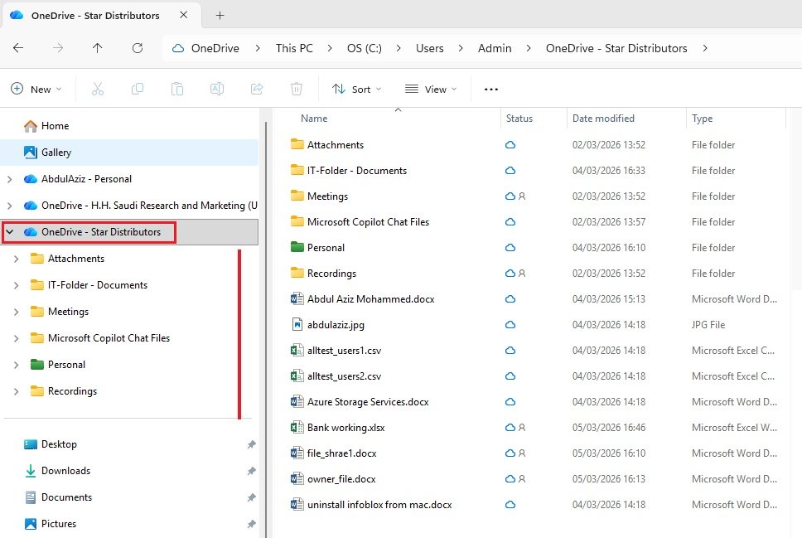This screenshot has width=802, height=538.
Task: Click OS (C:) in the address breadcrumb
Action: pyautogui.click(x=365, y=48)
